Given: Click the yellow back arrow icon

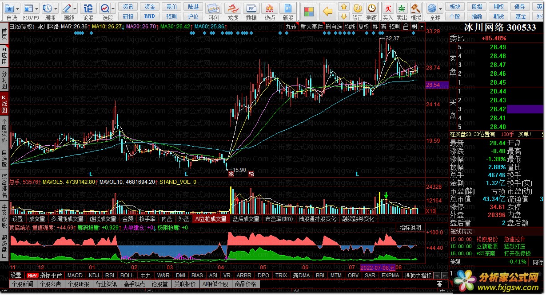Looking at the screenshot, I should (x=327, y=11).
